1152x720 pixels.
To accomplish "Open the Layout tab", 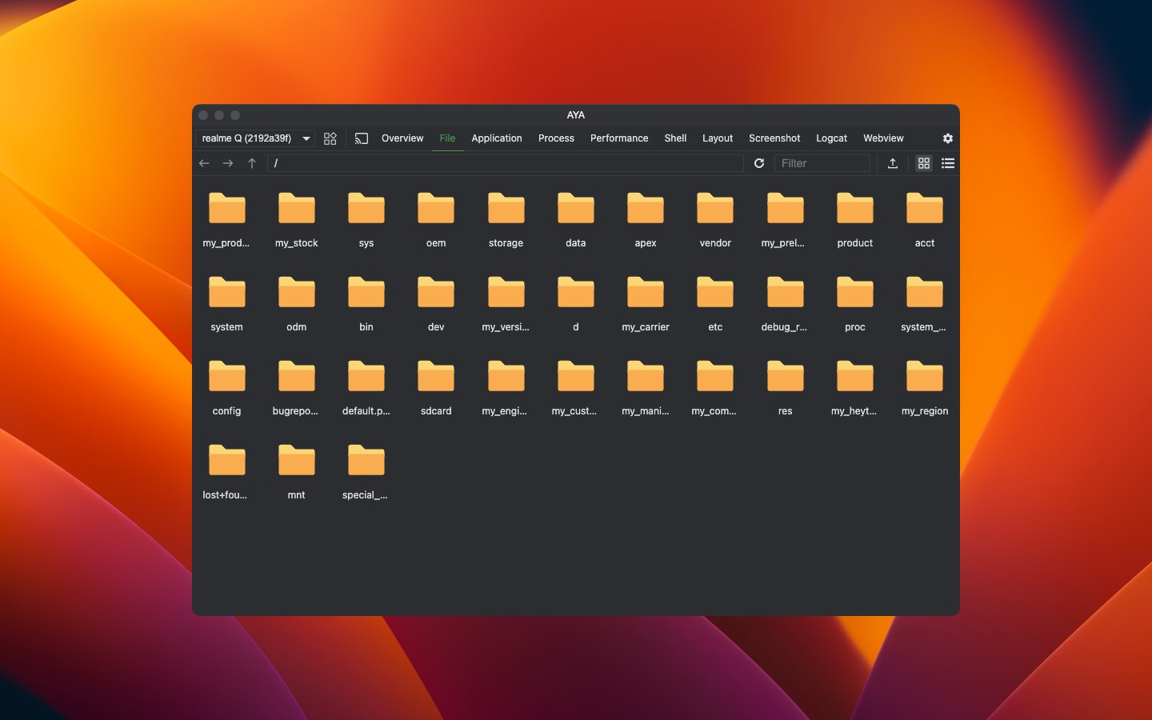I will click(x=718, y=138).
